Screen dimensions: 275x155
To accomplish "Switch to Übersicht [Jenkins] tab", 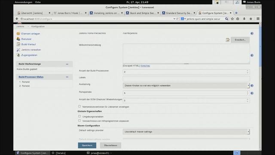I will pyautogui.click(x=32, y=13).
